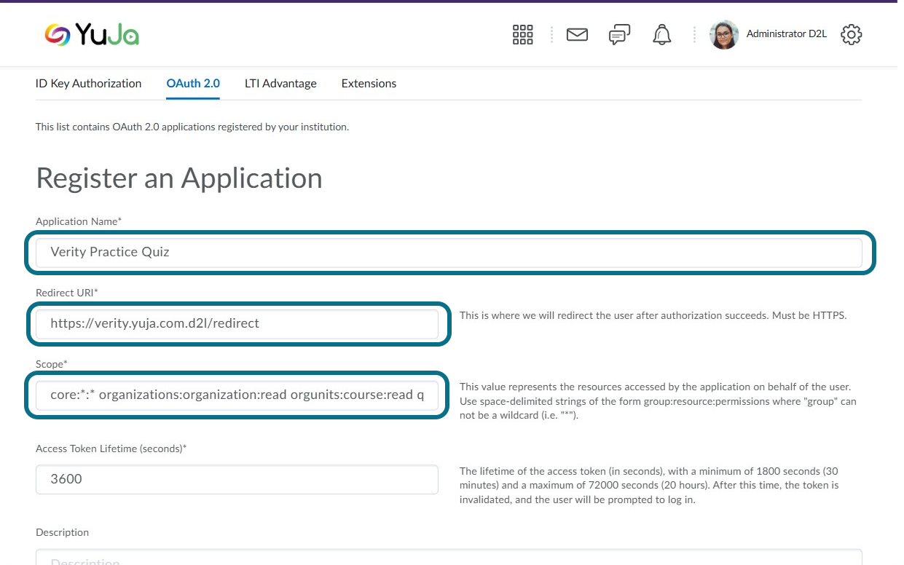Click the Application Name input field
Image resolution: width=904 pixels, height=565 pixels.
pos(449,252)
